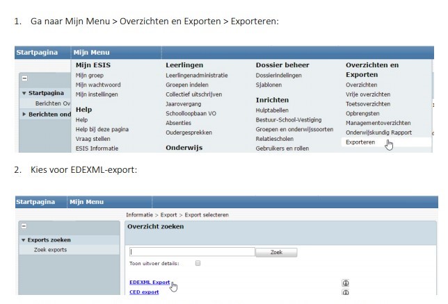Open Help bij deze pagina

tap(102, 129)
